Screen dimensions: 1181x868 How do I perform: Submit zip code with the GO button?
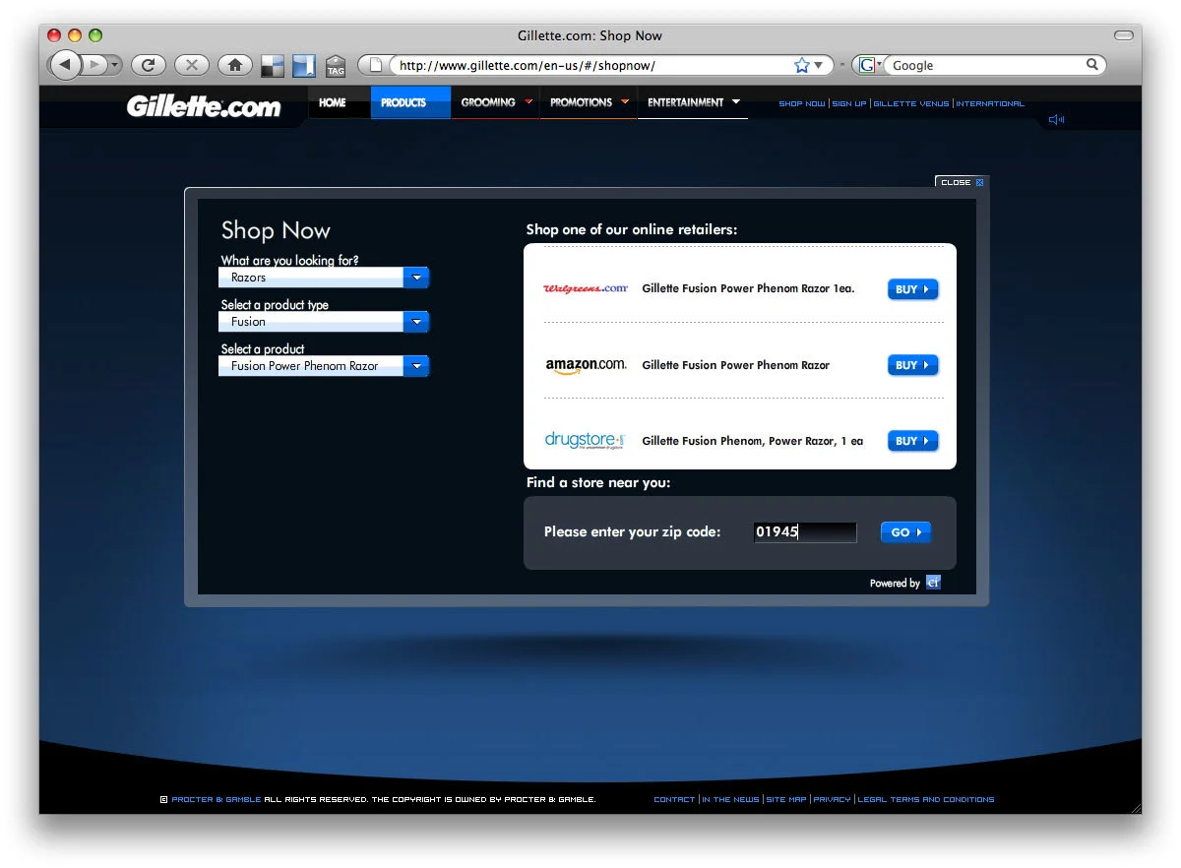point(905,532)
